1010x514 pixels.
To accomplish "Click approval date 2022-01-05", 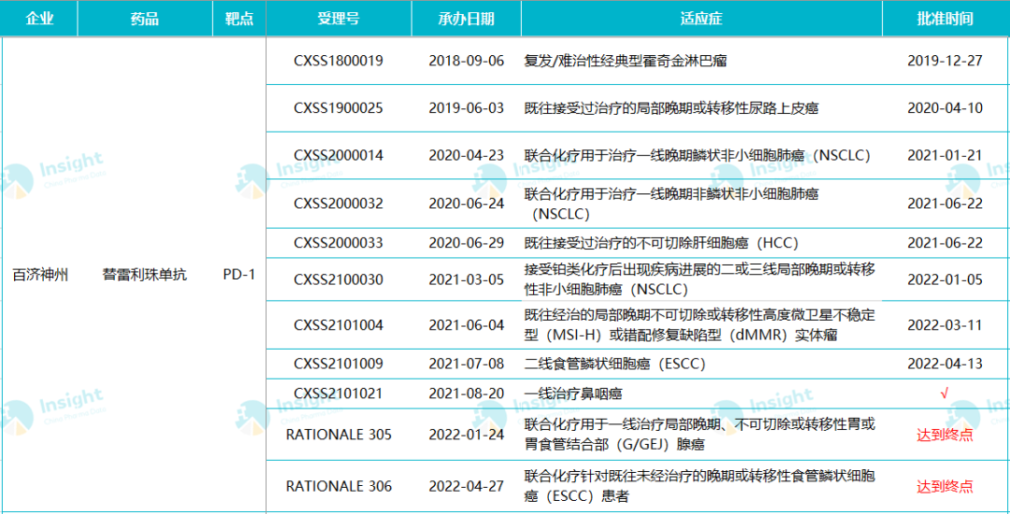I will click(x=945, y=279).
